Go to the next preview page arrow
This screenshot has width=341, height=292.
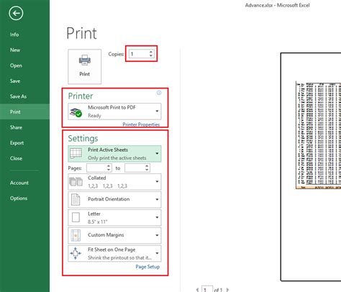point(227,290)
